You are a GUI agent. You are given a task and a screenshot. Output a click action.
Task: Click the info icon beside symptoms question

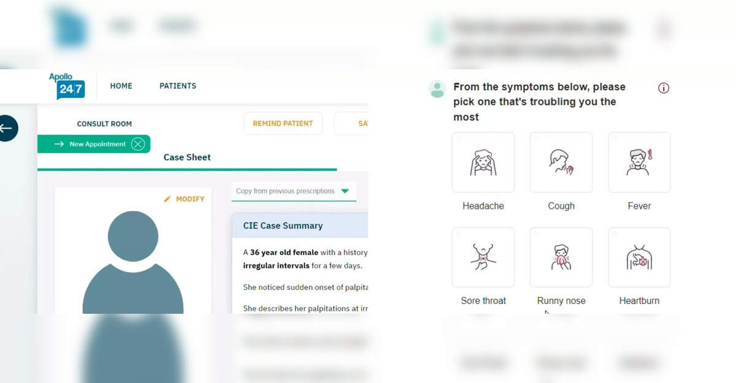pyautogui.click(x=664, y=88)
